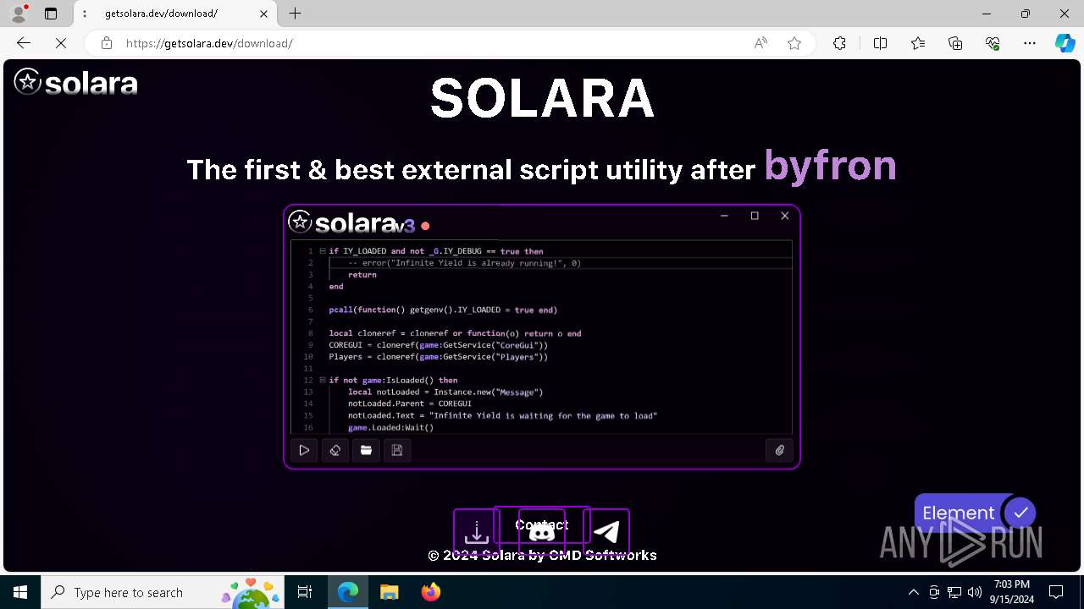
Task: Open the Split screen icon
Action: [x=880, y=43]
